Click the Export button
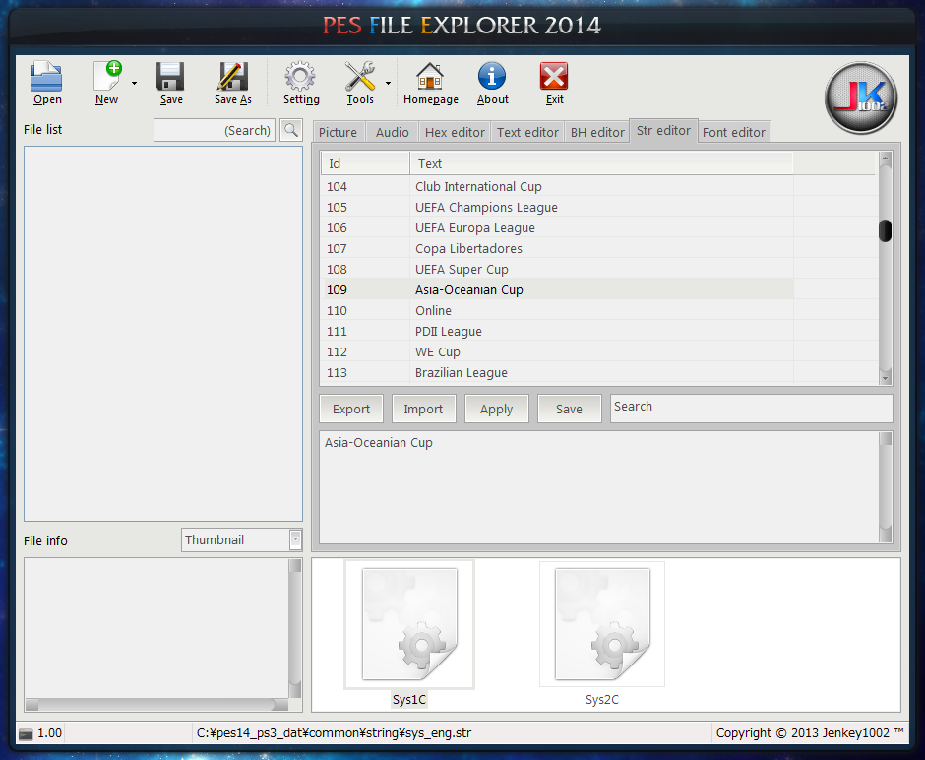This screenshot has height=760, width=925. (351, 409)
